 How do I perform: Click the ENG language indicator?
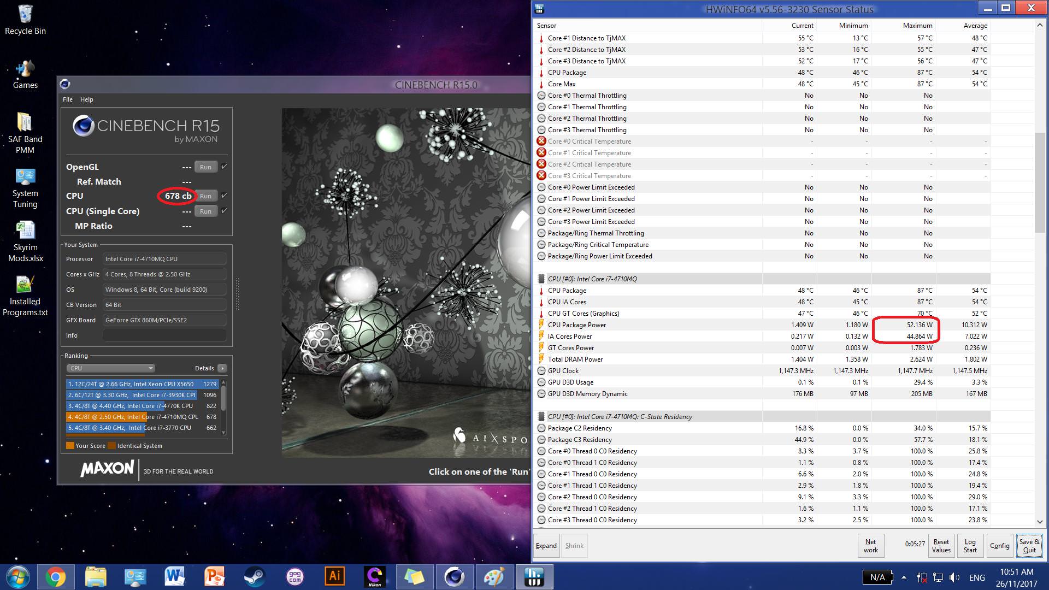click(x=977, y=577)
